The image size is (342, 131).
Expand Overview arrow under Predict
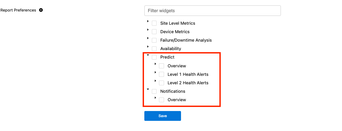click(155, 64)
